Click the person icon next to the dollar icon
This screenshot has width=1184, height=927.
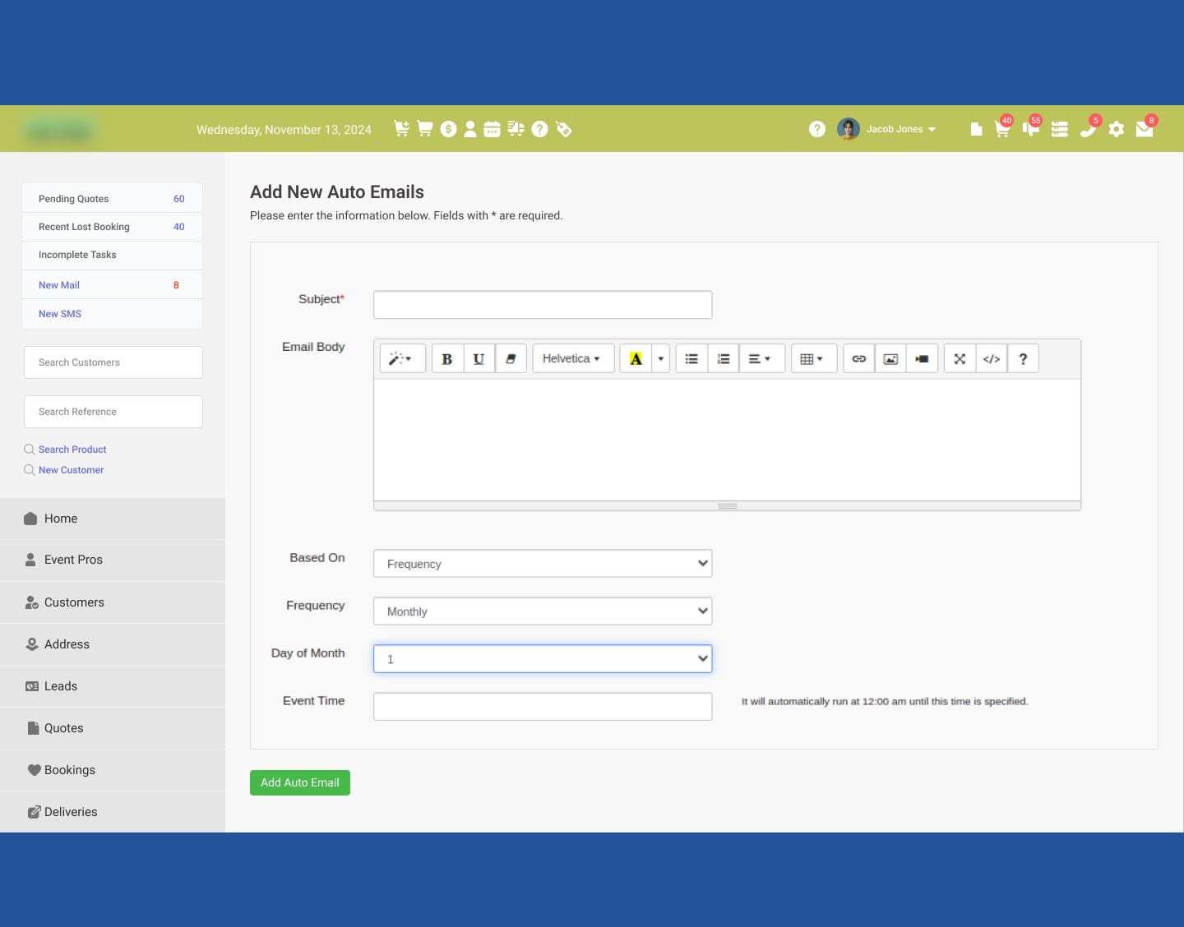[x=470, y=129]
